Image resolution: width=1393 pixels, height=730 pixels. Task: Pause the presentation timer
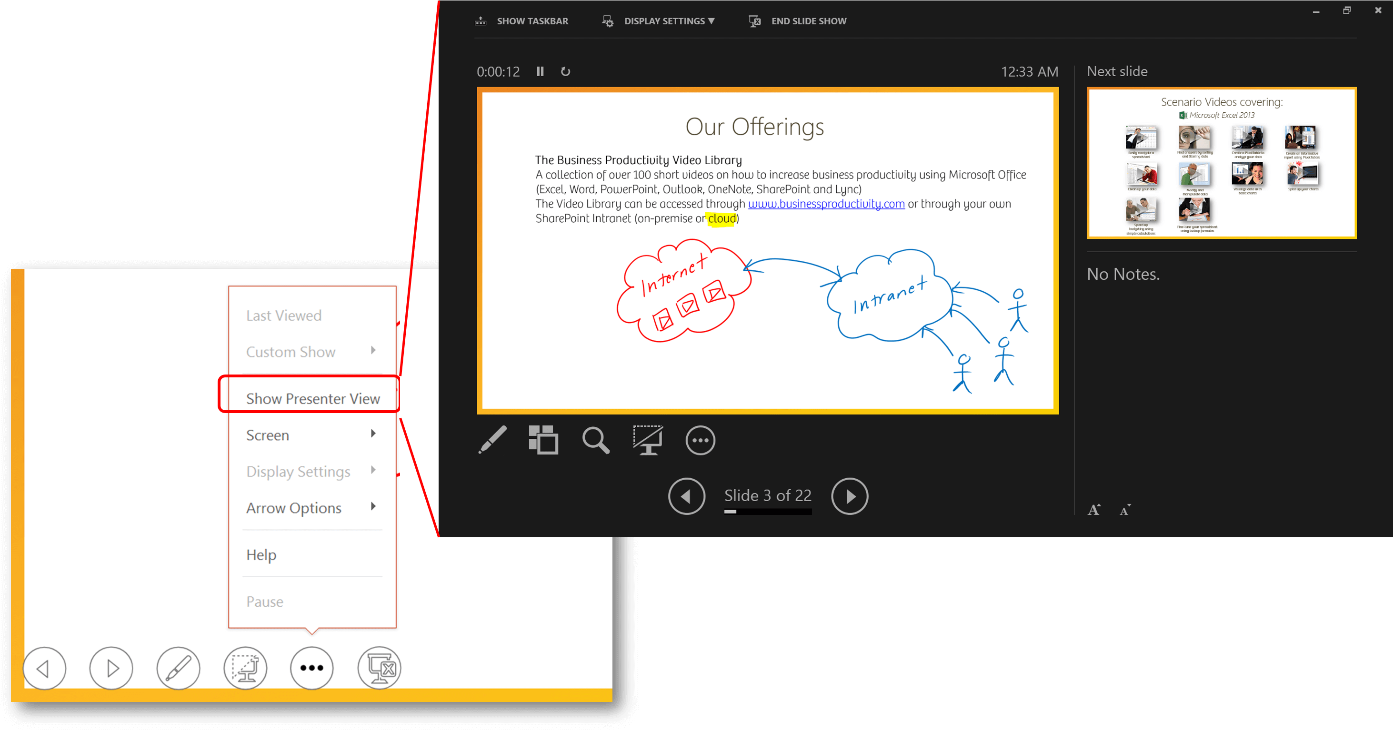click(x=540, y=71)
